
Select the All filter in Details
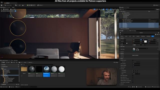[x=153, y=36]
